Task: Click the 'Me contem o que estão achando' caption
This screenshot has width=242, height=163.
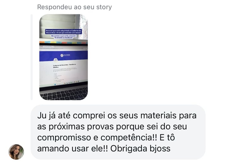Action: click(64, 37)
